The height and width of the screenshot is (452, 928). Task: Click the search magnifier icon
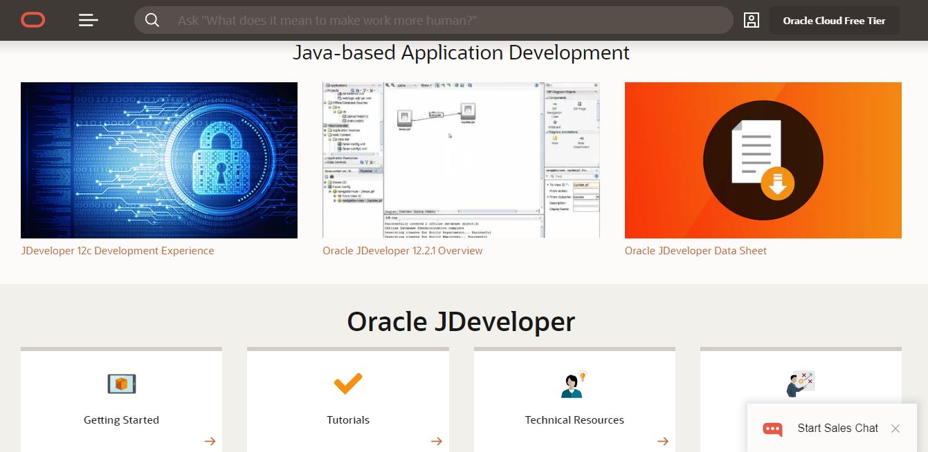click(152, 21)
